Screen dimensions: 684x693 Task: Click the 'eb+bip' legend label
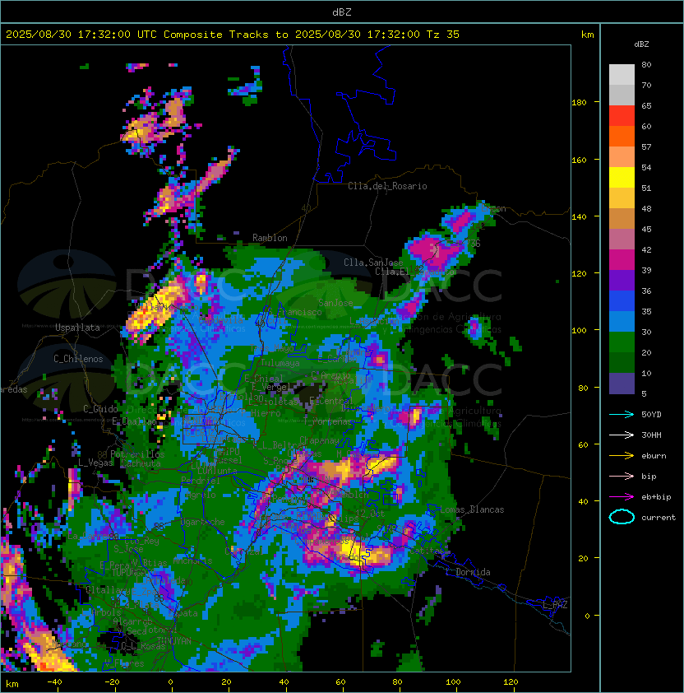(656, 497)
